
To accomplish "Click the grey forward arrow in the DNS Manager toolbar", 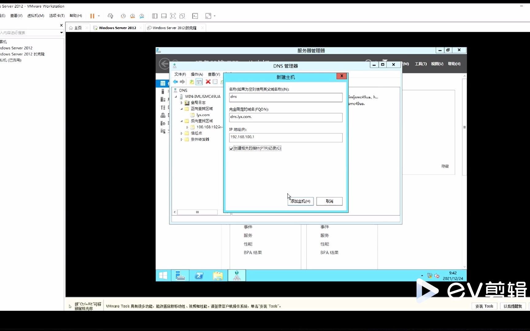I will 182,82.
